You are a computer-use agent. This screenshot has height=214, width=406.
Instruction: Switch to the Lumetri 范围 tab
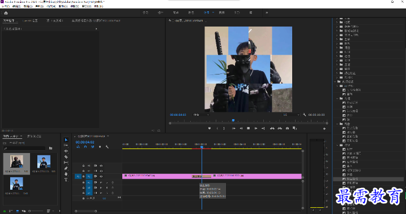[30, 21]
